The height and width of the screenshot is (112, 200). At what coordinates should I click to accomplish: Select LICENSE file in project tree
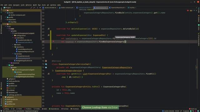[12, 90]
